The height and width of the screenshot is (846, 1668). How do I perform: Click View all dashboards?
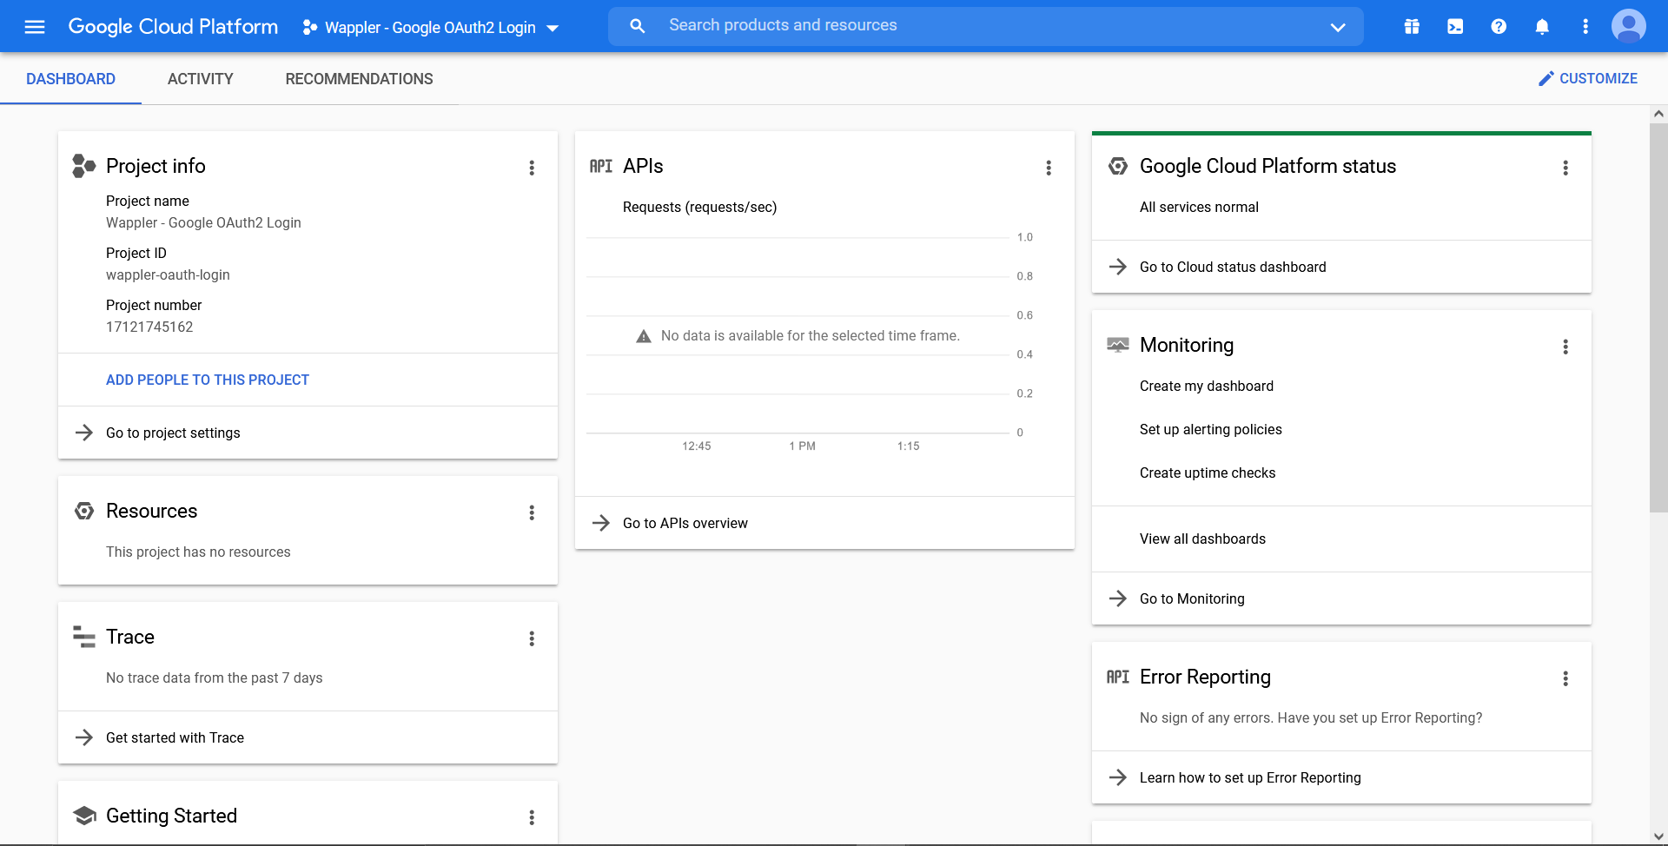pos(1202,539)
